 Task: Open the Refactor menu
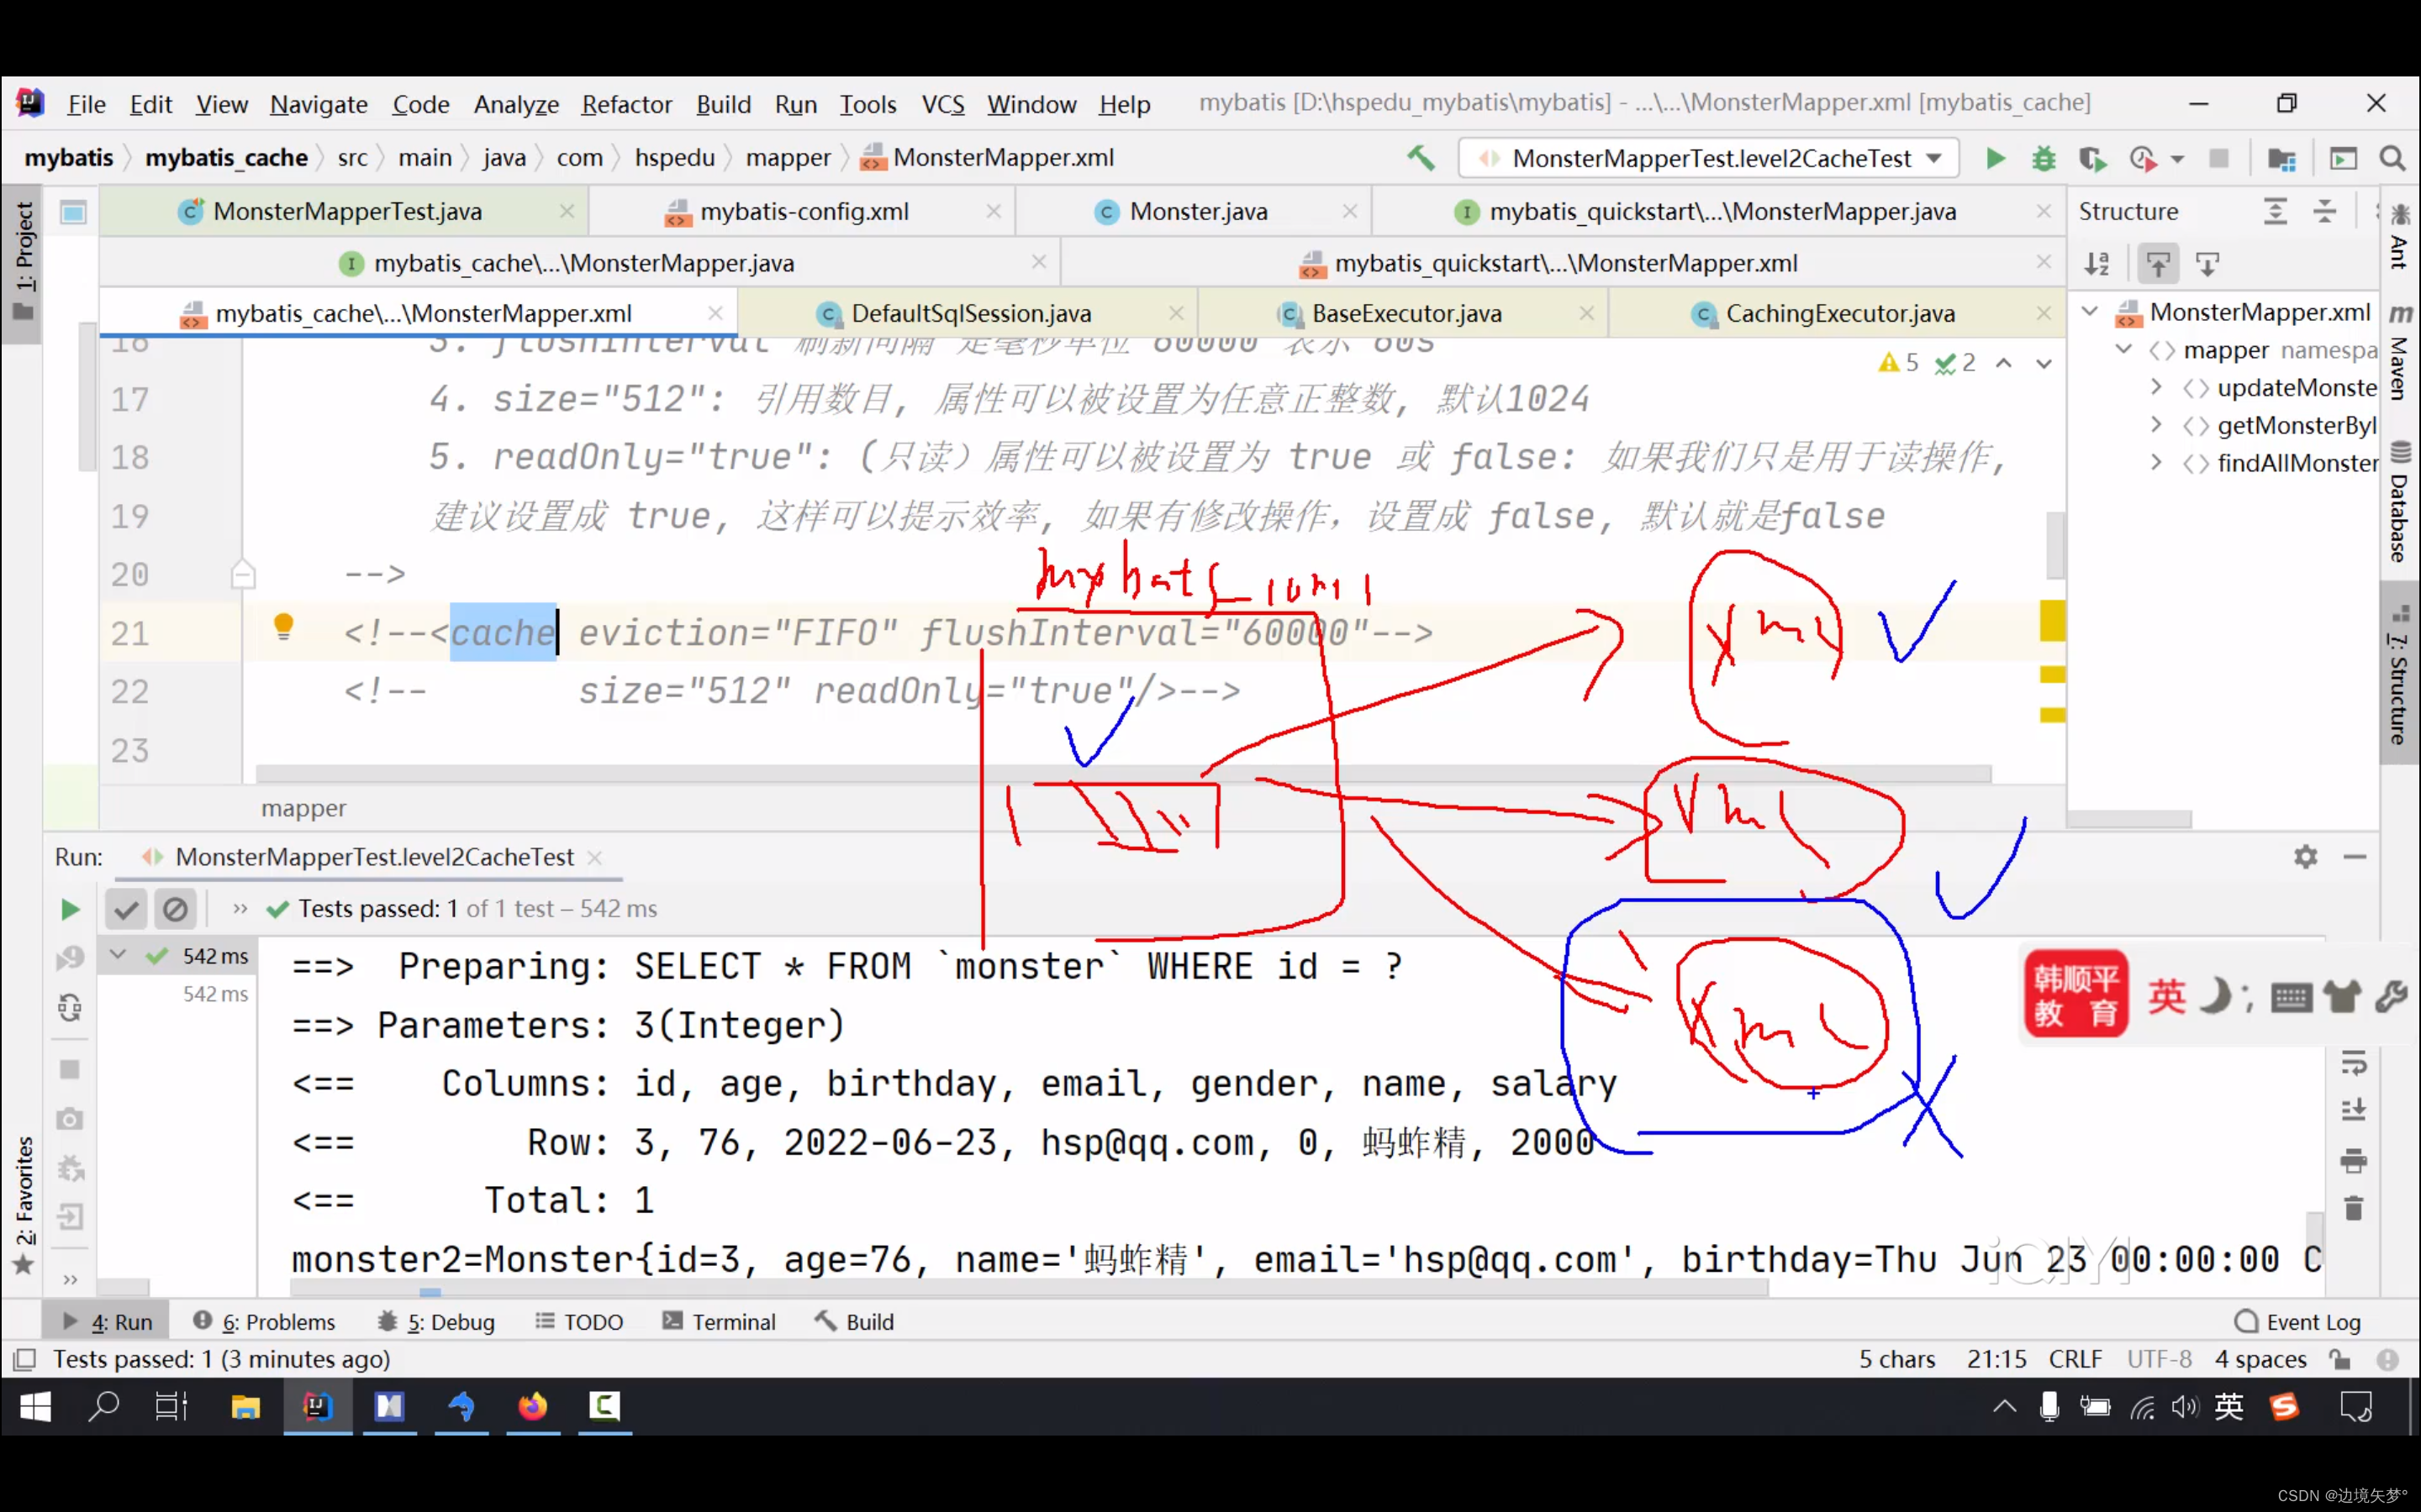pyautogui.click(x=626, y=104)
